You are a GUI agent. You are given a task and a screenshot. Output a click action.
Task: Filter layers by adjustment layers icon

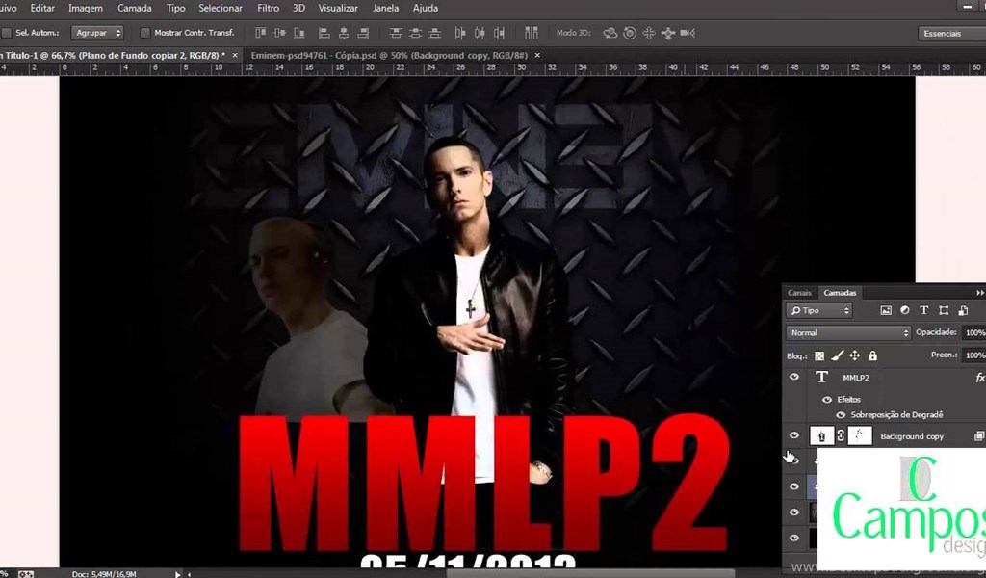tap(905, 310)
